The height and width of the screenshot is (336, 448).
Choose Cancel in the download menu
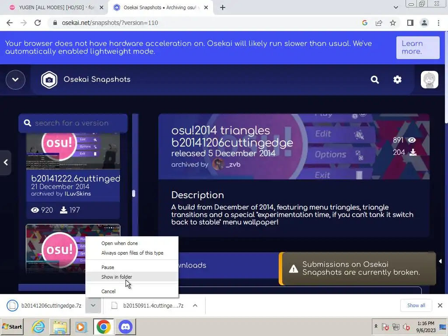click(x=108, y=291)
